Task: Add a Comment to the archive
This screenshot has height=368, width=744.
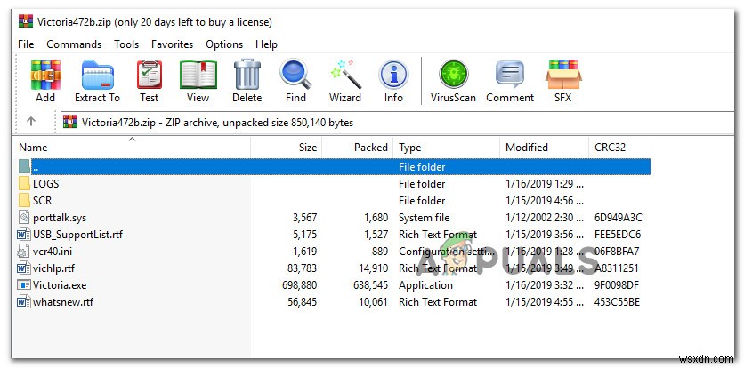Action: [x=510, y=80]
